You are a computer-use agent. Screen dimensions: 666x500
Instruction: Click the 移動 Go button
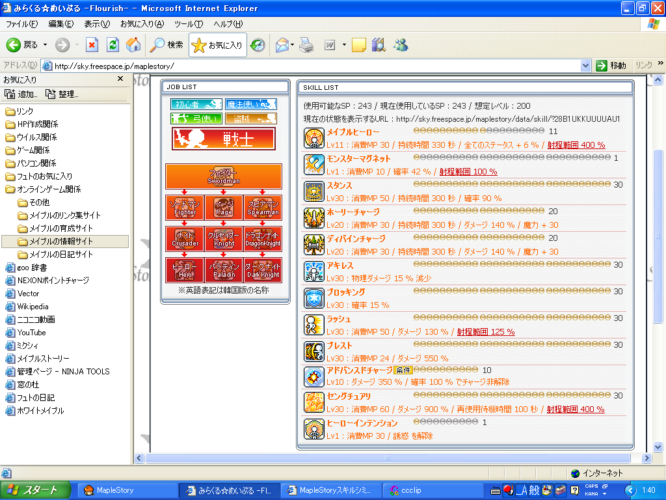coord(611,66)
